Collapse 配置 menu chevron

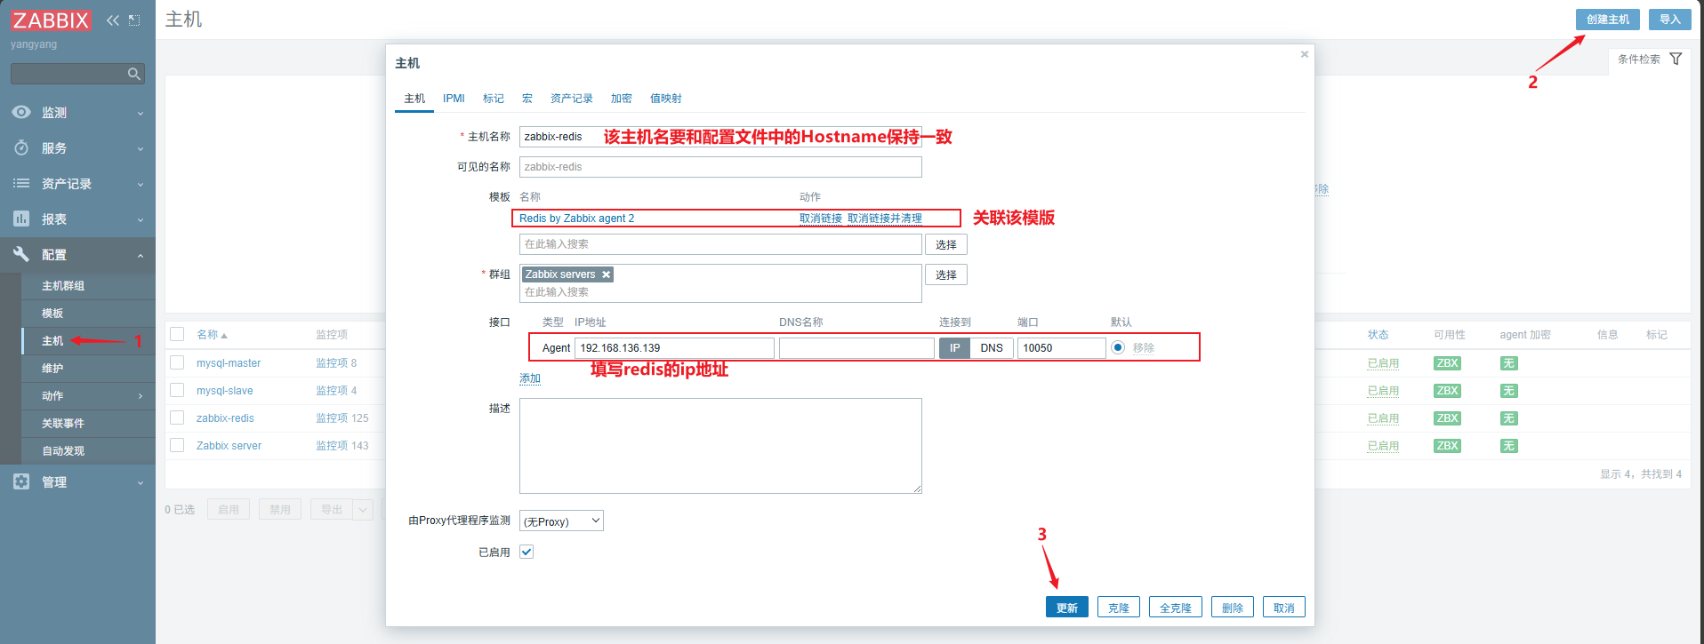(141, 255)
